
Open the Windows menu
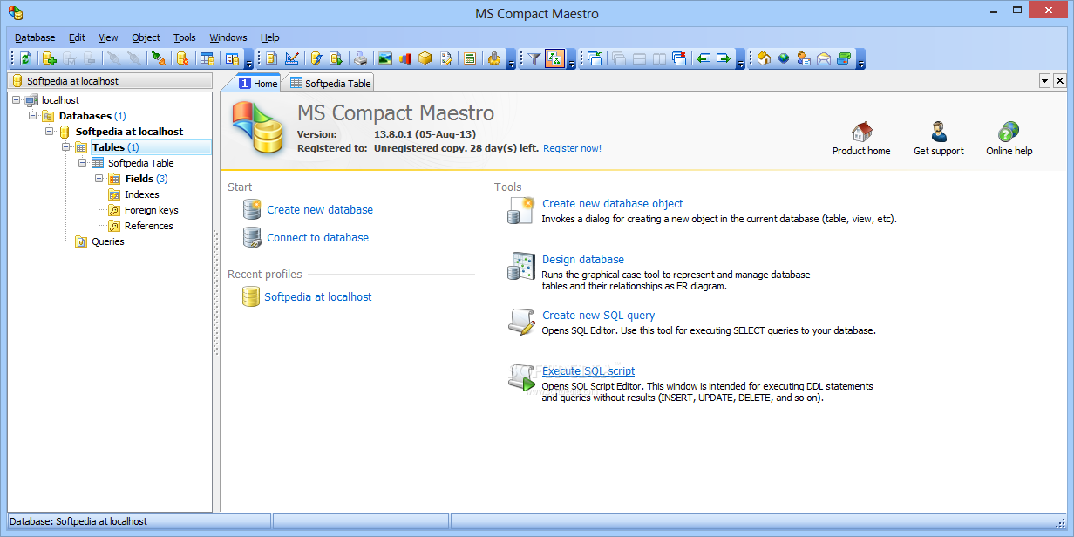228,37
